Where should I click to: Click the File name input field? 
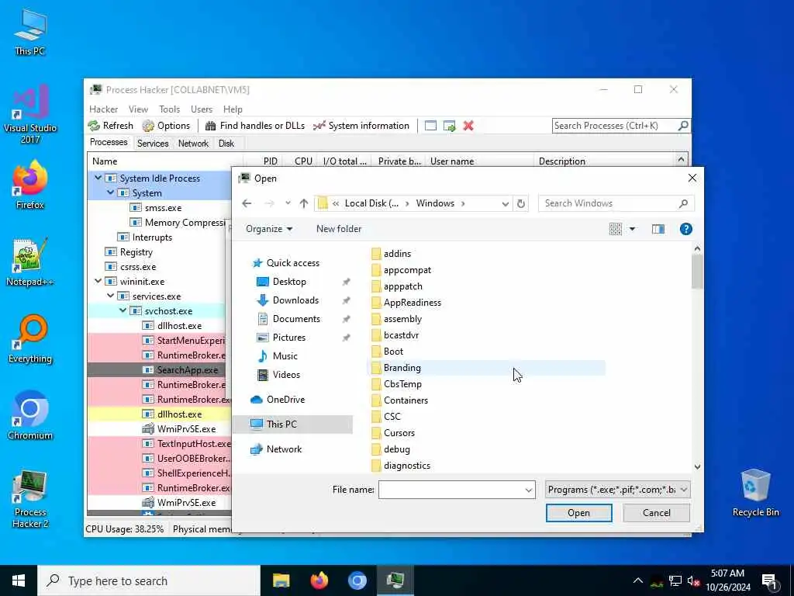[451, 490]
